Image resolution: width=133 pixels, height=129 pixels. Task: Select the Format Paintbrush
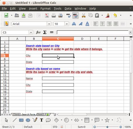click(x=107, y=15)
